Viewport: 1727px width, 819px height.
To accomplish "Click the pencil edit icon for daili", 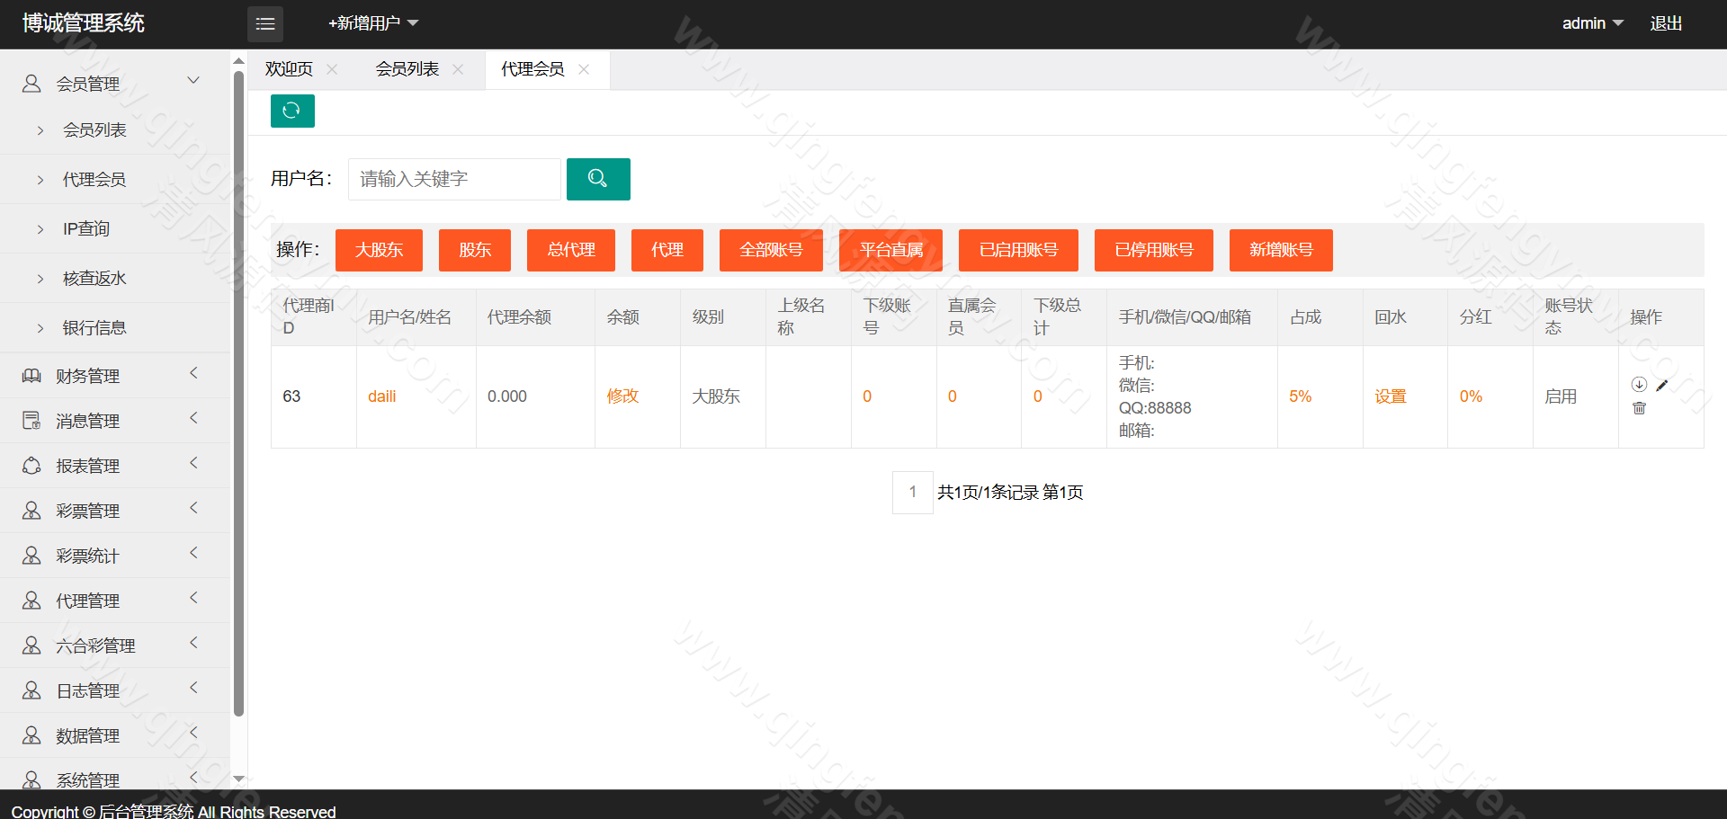I will (1662, 386).
